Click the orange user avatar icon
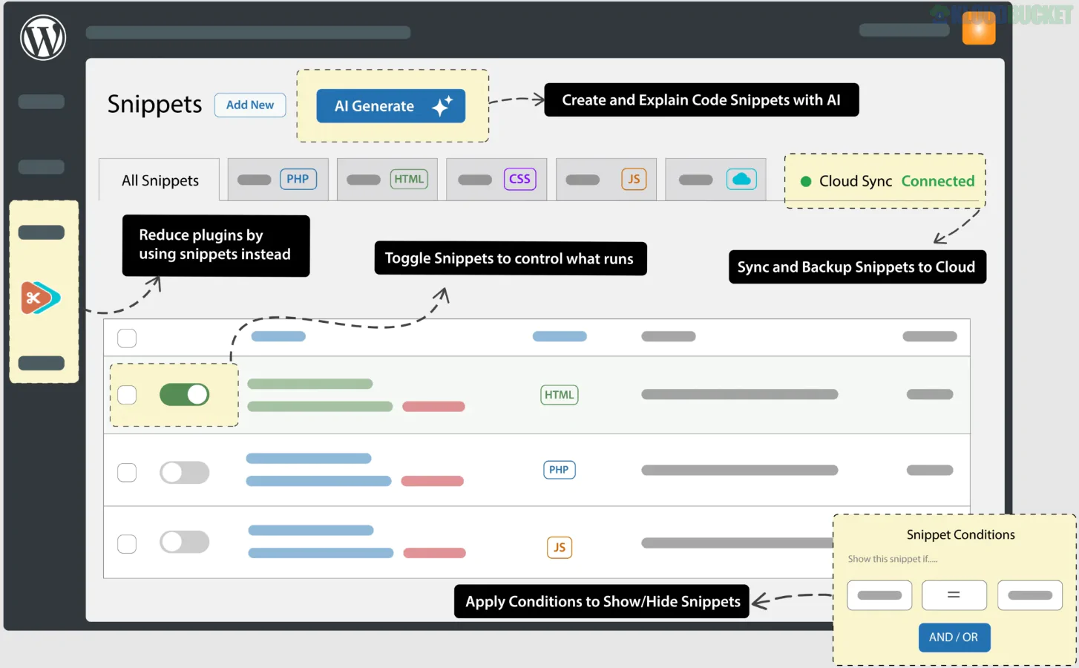 point(978,29)
